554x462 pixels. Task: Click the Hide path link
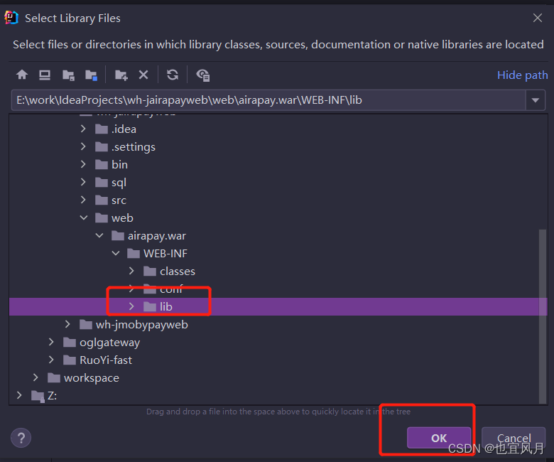522,75
